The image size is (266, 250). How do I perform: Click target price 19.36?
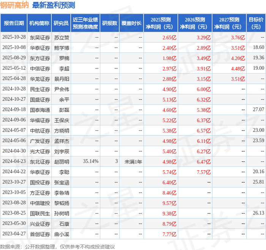coord(258,58)
